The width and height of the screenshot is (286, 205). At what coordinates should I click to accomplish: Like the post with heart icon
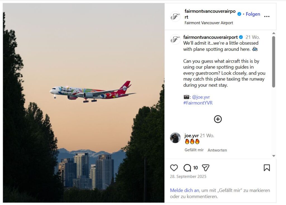click(x=174, y=168)
